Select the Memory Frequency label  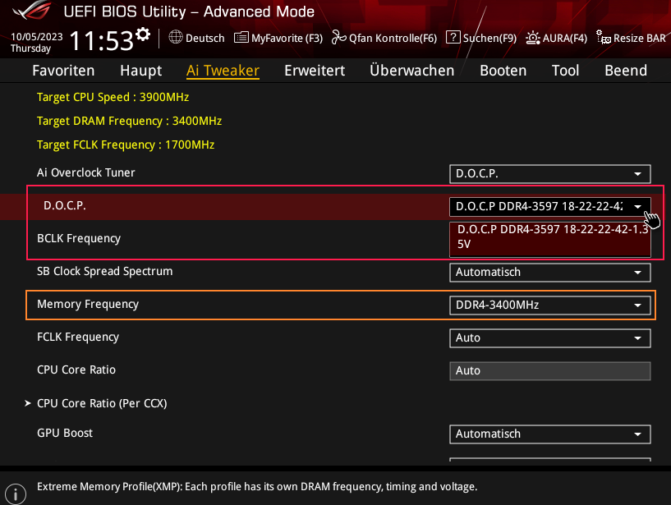coord(88,305)
